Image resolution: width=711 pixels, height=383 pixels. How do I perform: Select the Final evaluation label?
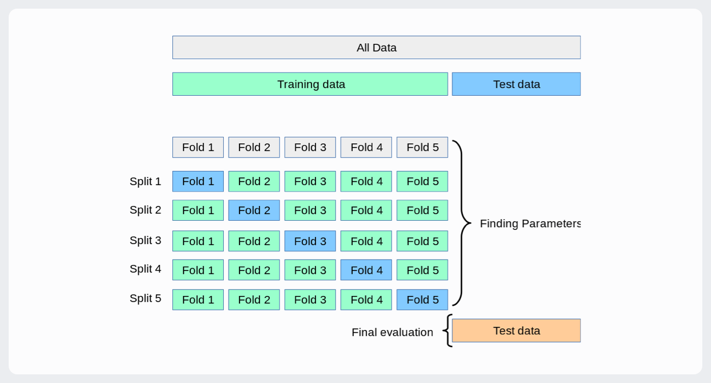[392, 332]
